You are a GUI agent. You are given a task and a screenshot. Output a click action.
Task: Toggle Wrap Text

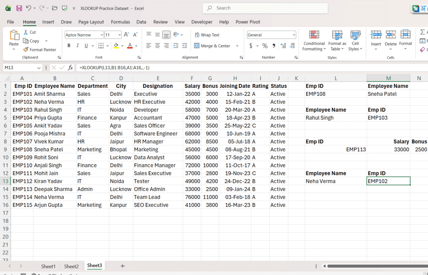pos(207,35)
